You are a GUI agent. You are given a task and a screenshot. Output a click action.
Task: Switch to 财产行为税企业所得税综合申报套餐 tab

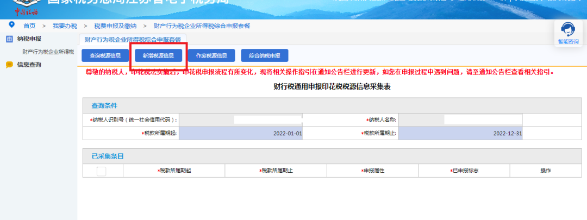pos(132,40)
